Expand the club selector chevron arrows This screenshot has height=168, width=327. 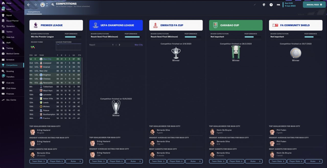click(x=47, y=5)
